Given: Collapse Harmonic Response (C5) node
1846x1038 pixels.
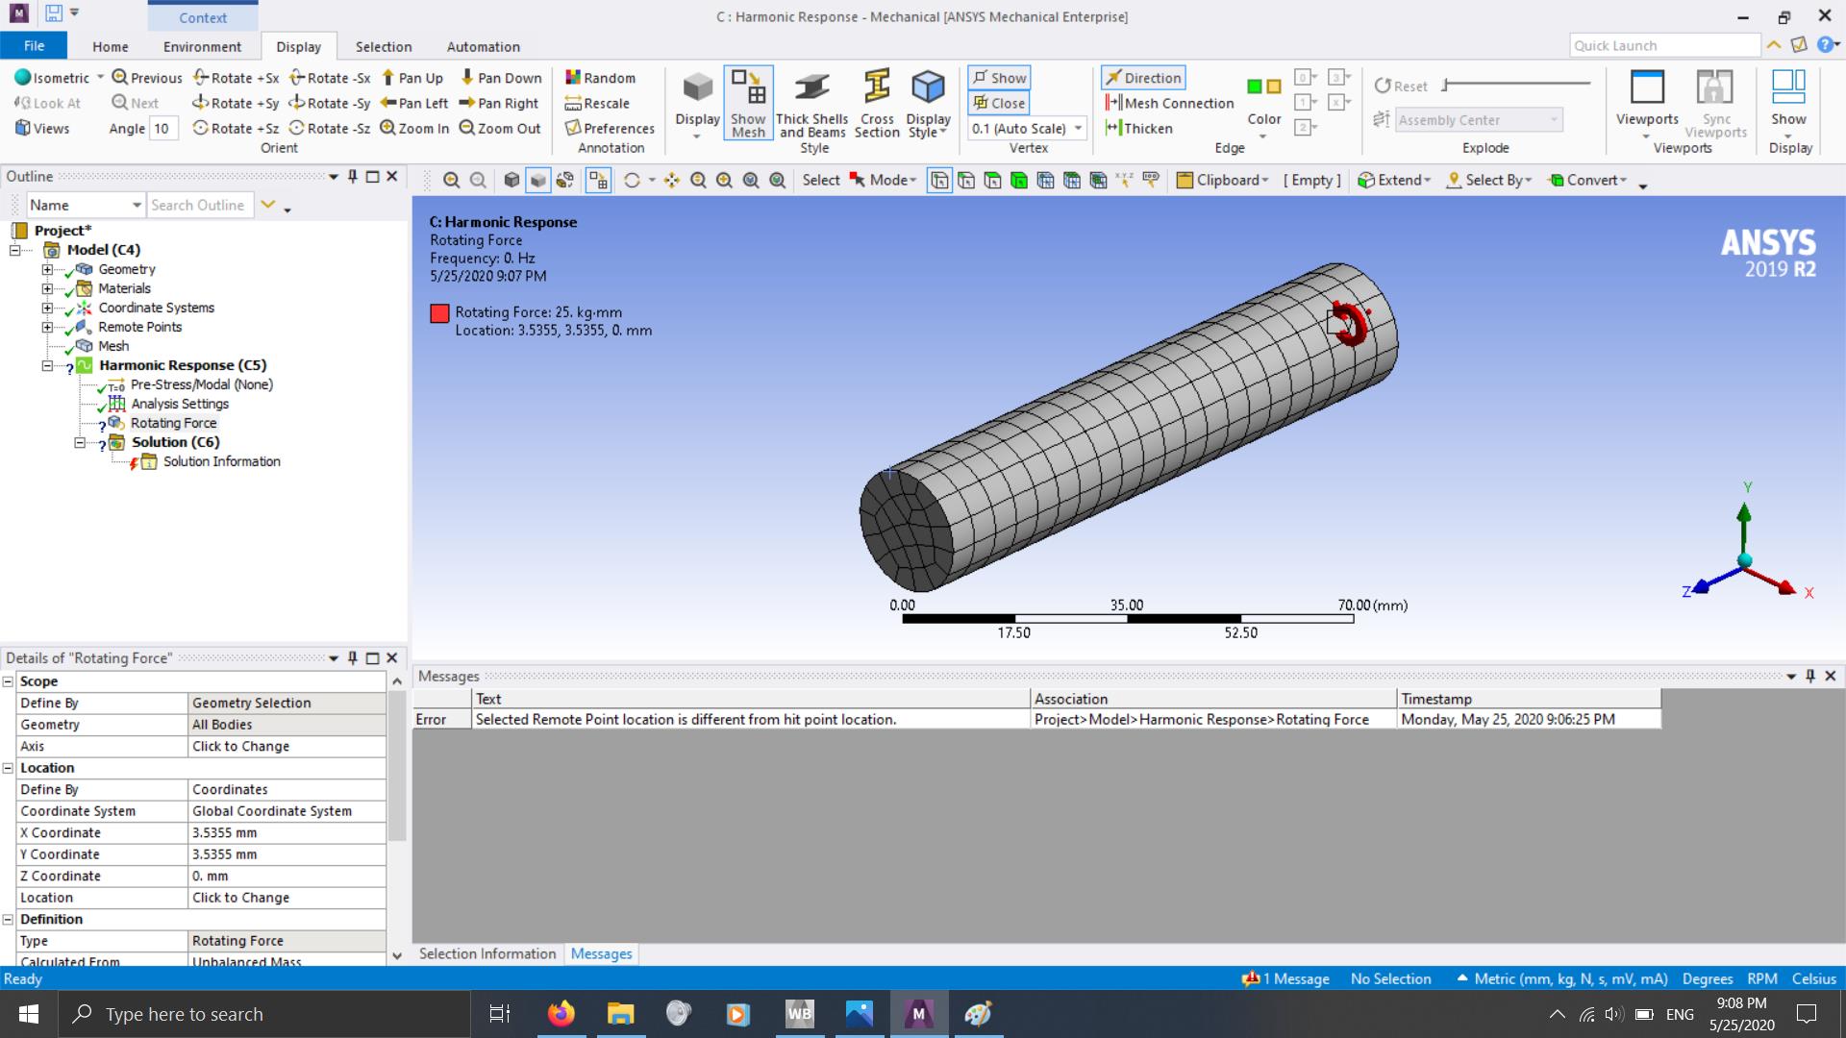Looking at the screenshot, I should pyautogui.click(x=47, y=365).
